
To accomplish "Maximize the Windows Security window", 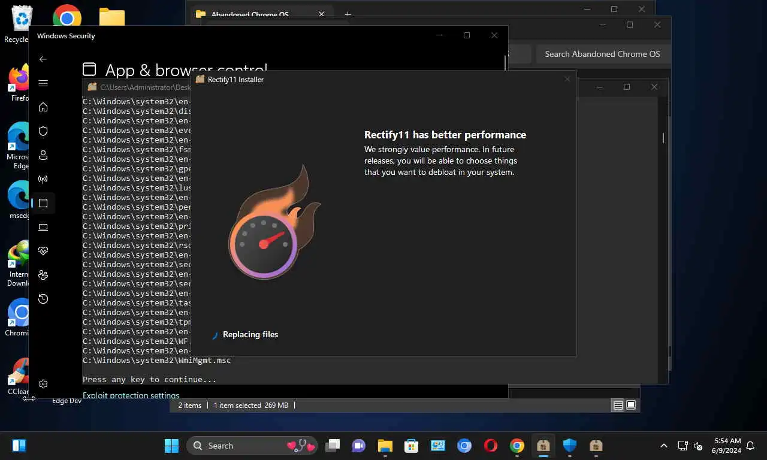I will (467, 35).
